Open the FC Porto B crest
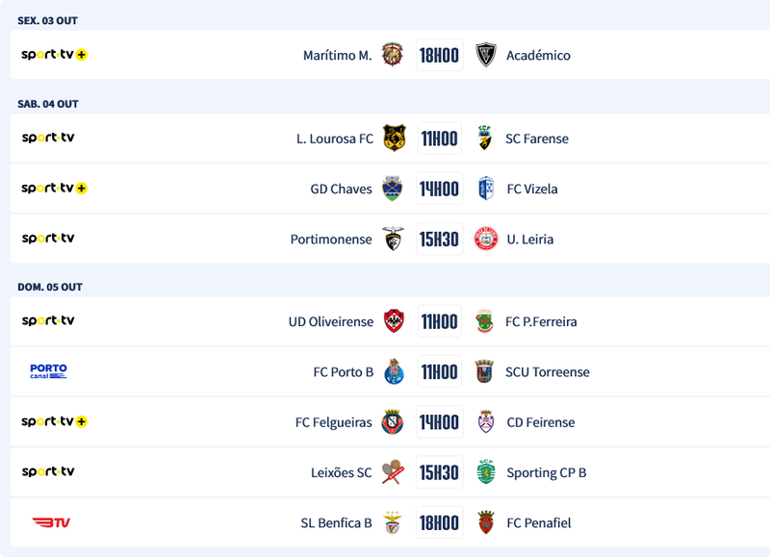The height and width of the screenshot is (557, 770). click(x=393, y=372)
